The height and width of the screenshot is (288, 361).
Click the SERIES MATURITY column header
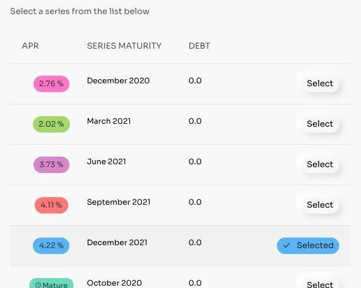pyautogui.click(x=124, y=46)
